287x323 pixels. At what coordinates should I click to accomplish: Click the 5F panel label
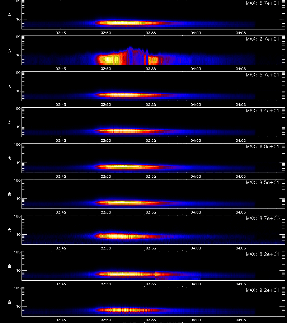(x=9, y=158)
